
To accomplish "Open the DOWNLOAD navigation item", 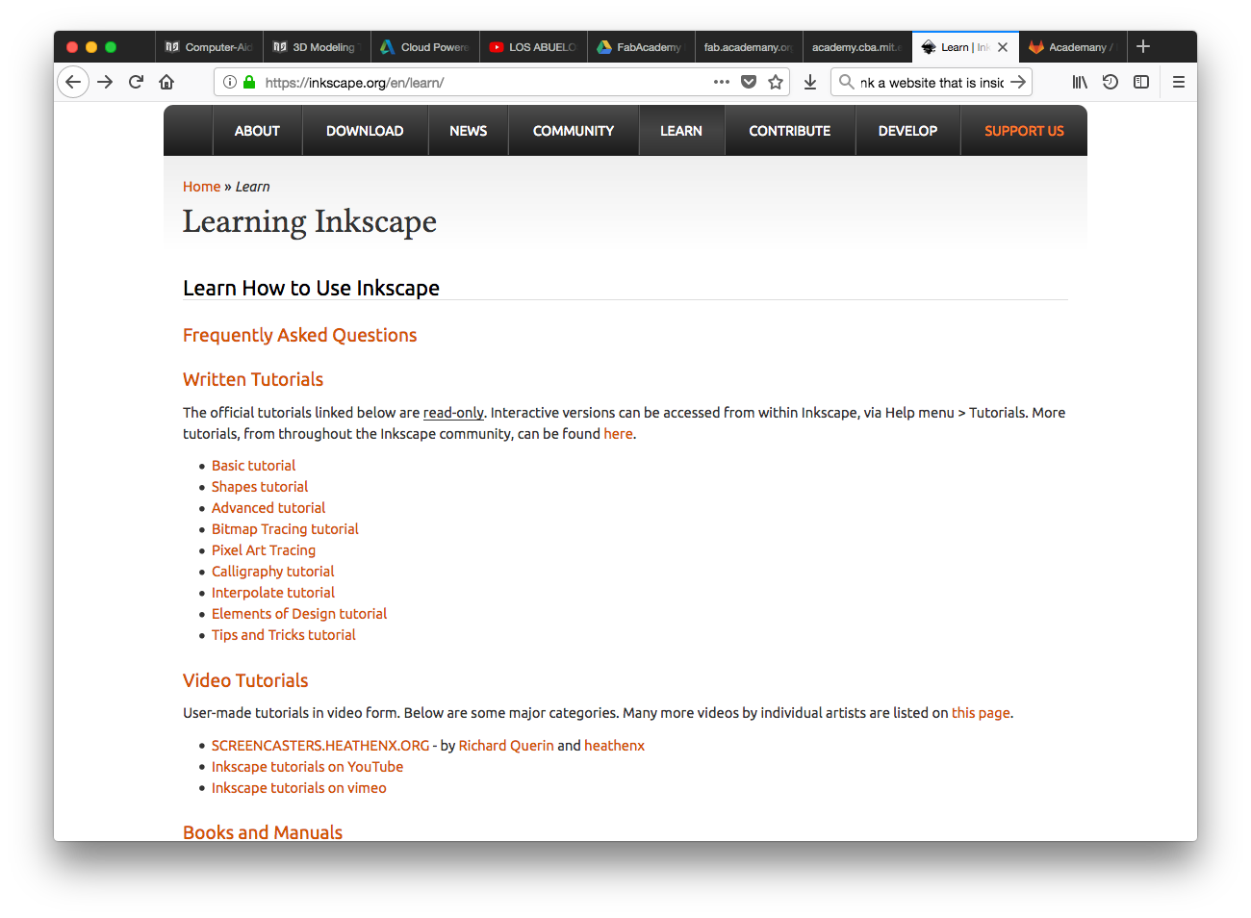I will (365, 131).
